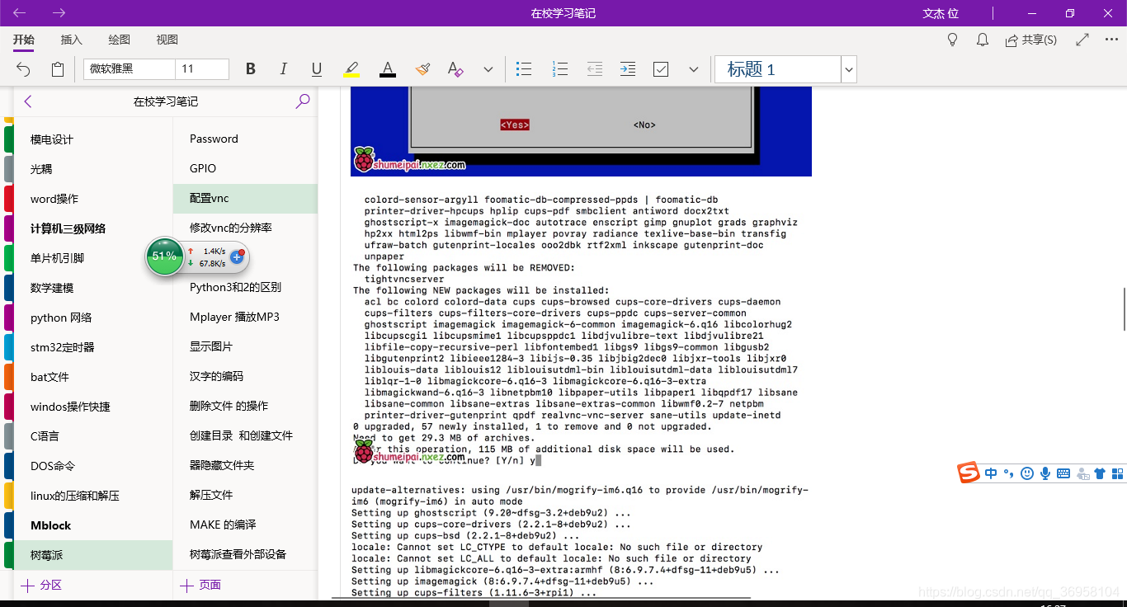
Task: Switch the Sogou 中 Chinese/English mode
Action: coord(991,473)
